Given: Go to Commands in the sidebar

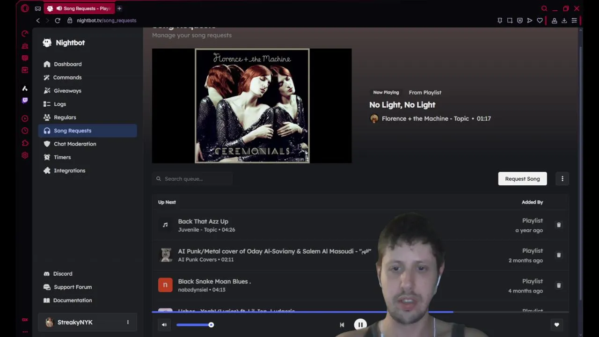Looking at the screenshot, I should point(88,77).
